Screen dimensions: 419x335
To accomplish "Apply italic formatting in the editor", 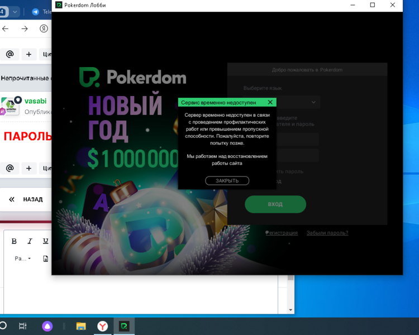I will click(x=30, y=241).
